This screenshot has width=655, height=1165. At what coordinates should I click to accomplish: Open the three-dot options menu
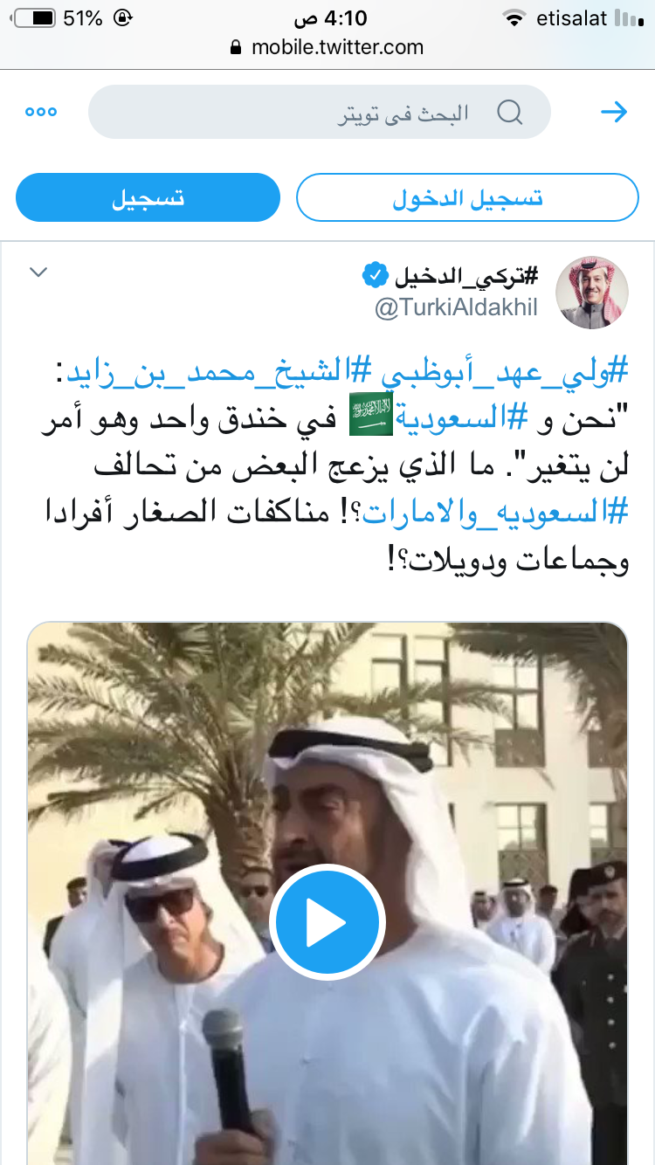(x=40, y=112)
